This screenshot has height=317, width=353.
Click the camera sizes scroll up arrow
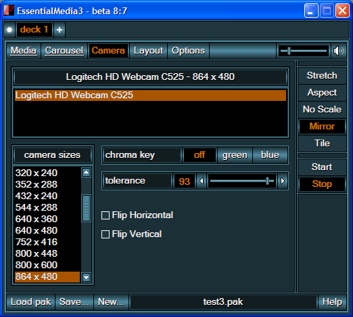pyautogui.click(x=86, y=173)
